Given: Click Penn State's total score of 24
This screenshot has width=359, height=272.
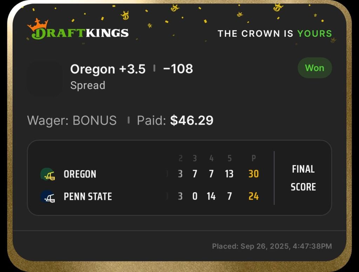Looking at the screenshot, I should 253,196.
